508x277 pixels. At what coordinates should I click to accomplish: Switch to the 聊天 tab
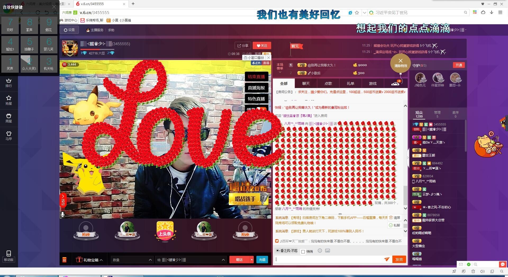coord(306,84)
